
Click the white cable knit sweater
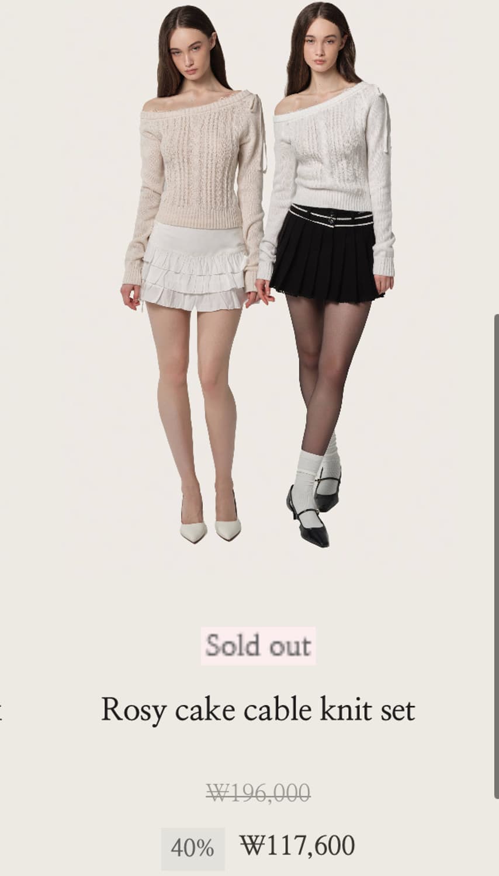(x=330, y=164)
